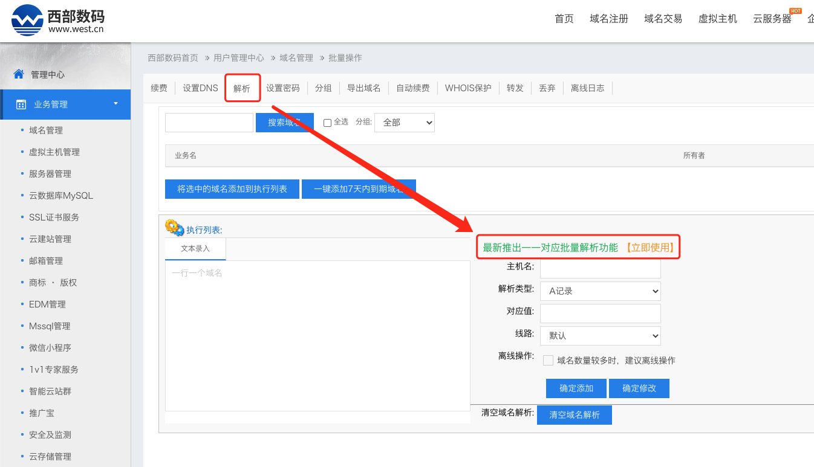The image size is (814, 467).
Task: Toggle the 全选 checkbox
Action: pos(327,123)
